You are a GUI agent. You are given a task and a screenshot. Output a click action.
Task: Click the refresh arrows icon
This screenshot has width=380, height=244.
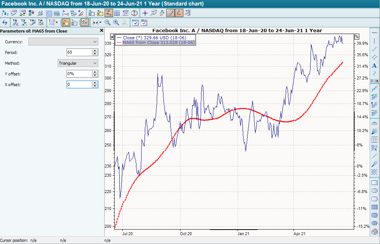click(4, 23)
